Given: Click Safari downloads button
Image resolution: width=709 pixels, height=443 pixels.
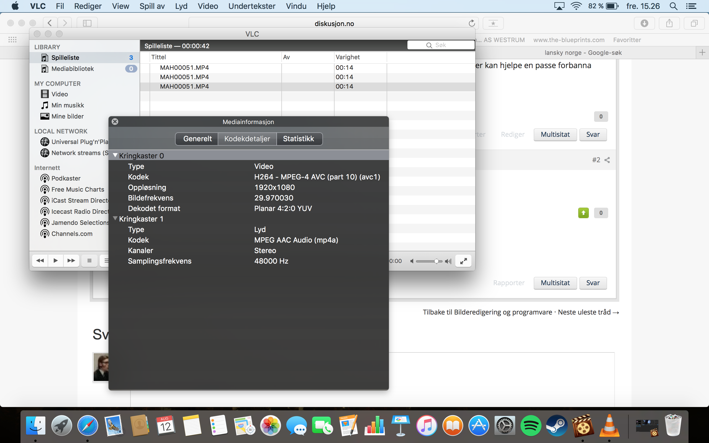Looking at the screenshot, I should coord(644,23).
